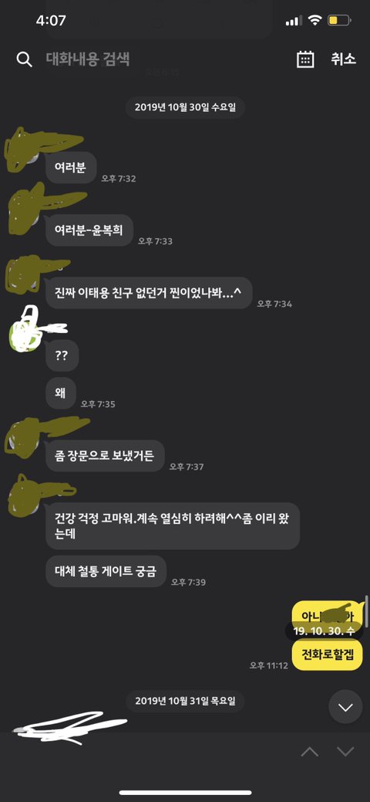Tap the battery indicator in status bar

tap(339, 21)
